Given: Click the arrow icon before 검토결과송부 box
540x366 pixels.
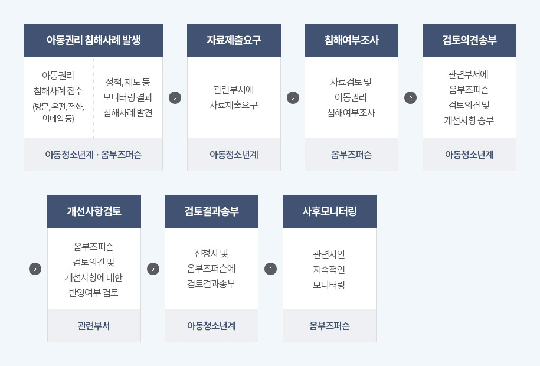Looking at the screenshot, I should click(x=153, y=269).
